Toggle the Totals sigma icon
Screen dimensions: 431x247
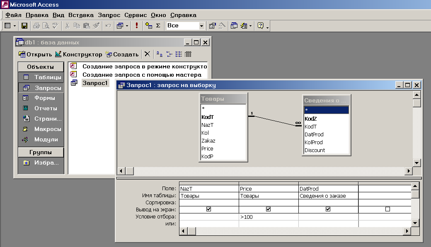click(x=158, y=26)
